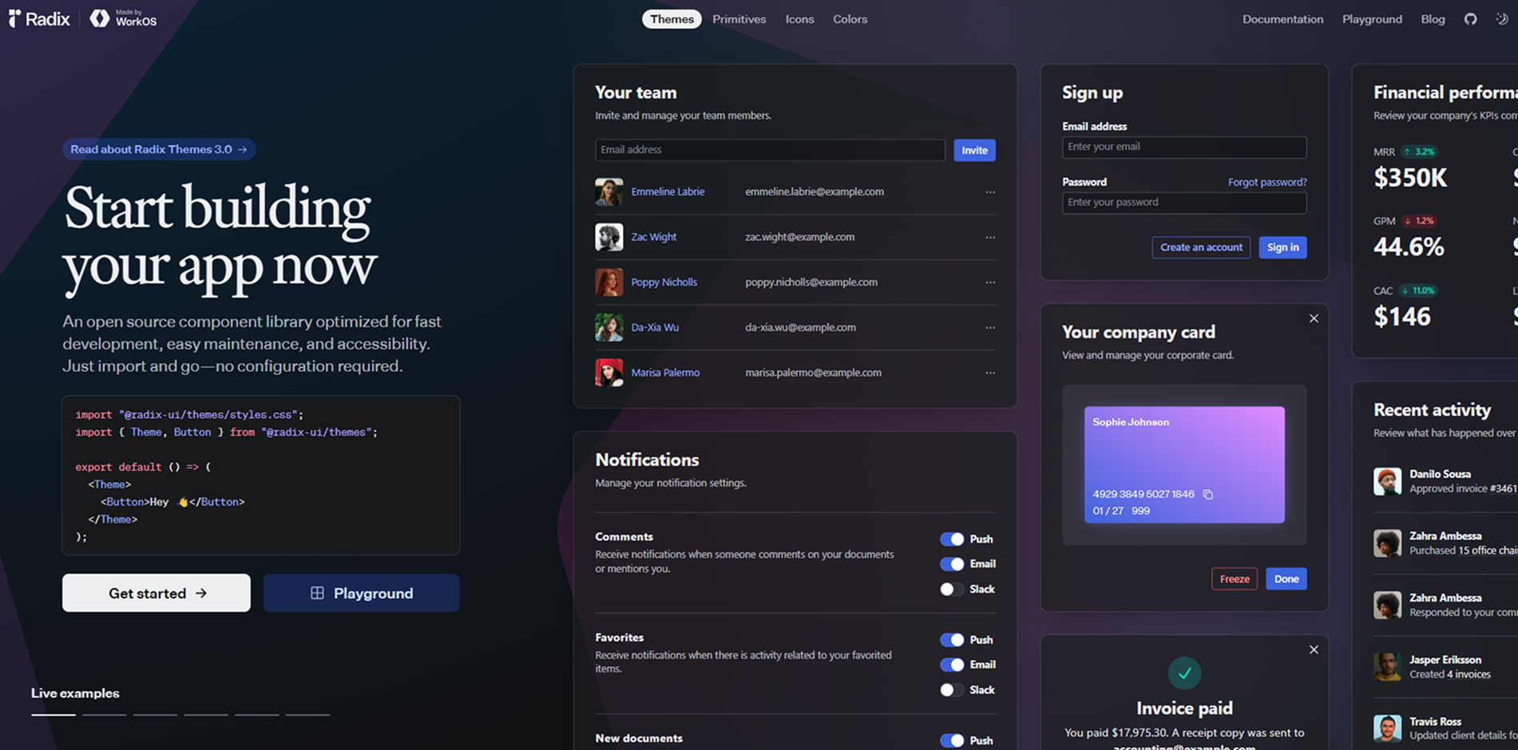The width and height of the screenshot is (1518, 750).
Task: Click the card number 4929 3849 5027 1846
Action: [1143, 495]
